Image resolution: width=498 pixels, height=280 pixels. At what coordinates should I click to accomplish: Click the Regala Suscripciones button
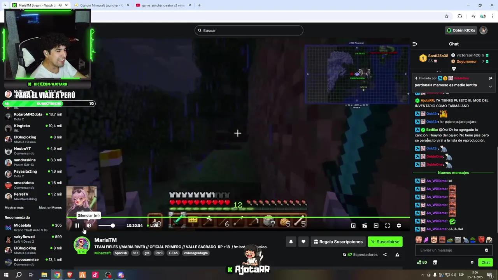pyautogui.click(x=338, y=241)
